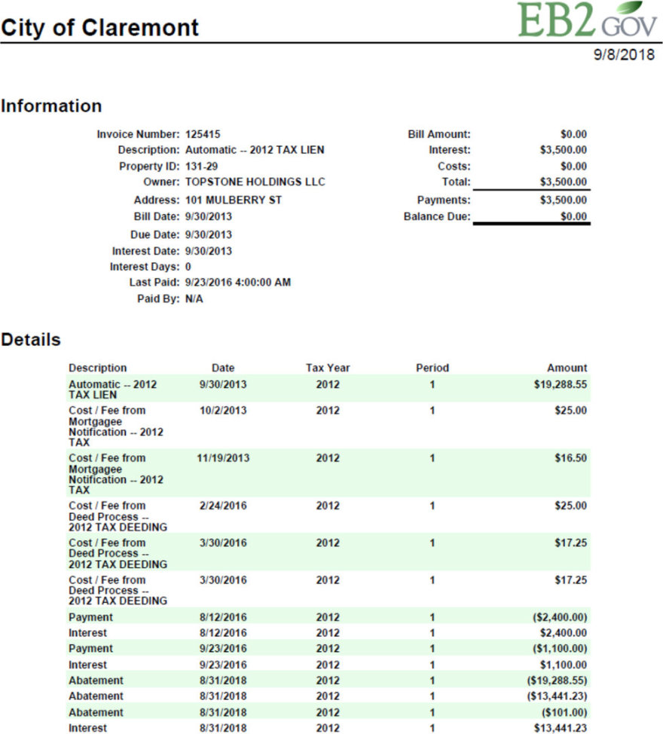Click the Property ID value 131-29

point(202,166)
